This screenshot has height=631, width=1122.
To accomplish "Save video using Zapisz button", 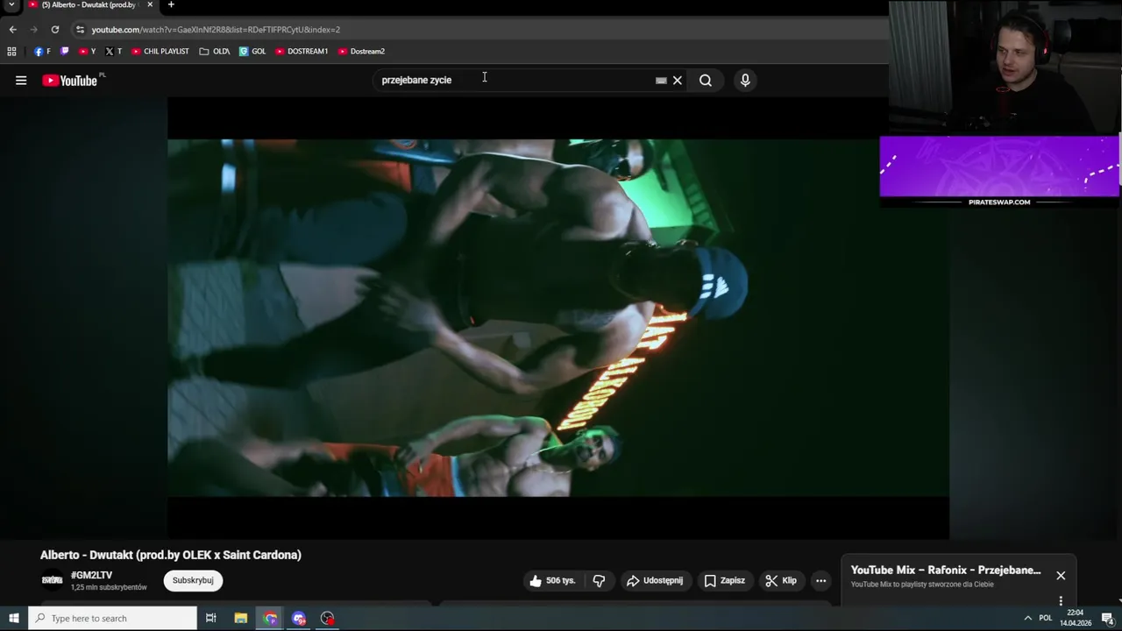I will click(724, 581).
